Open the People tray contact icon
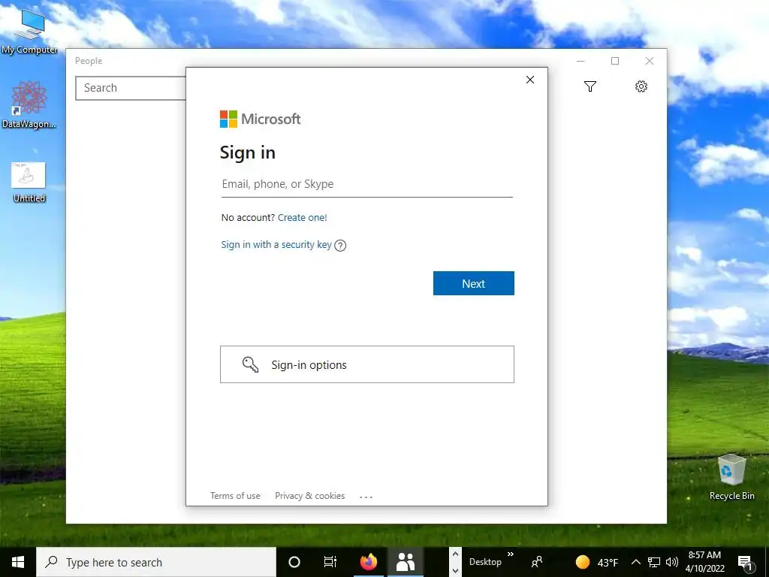Screen dimensions: 769x577 pyautogui.click(x=537, y=562)
